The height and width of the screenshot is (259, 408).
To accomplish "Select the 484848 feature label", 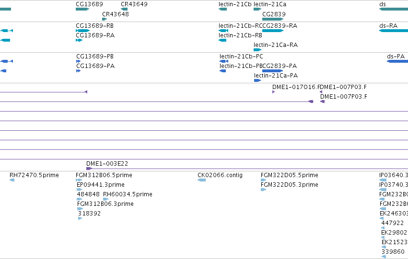I will (x=88, y=194).
